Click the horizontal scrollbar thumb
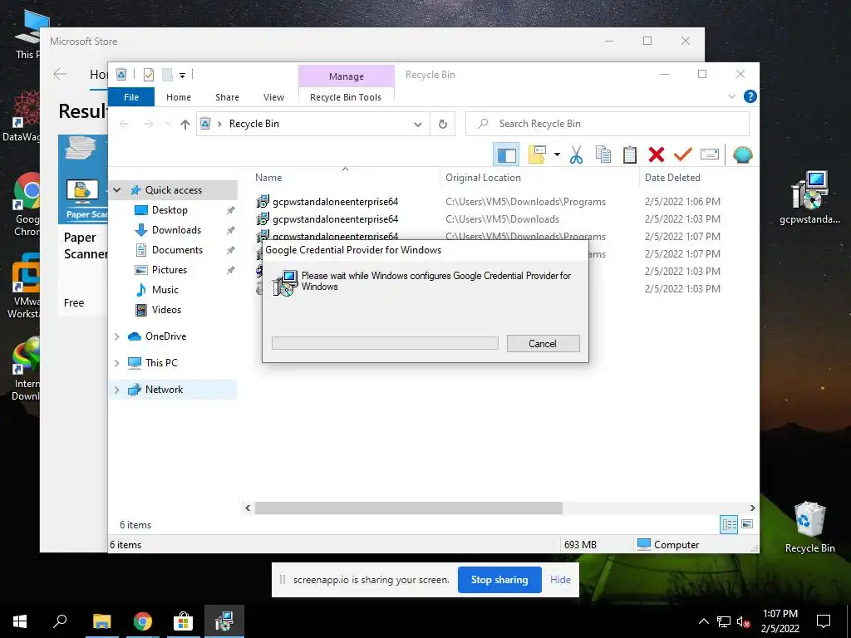Screen dimensions: 851x638 pyautogui.click(x=409, y=508)
